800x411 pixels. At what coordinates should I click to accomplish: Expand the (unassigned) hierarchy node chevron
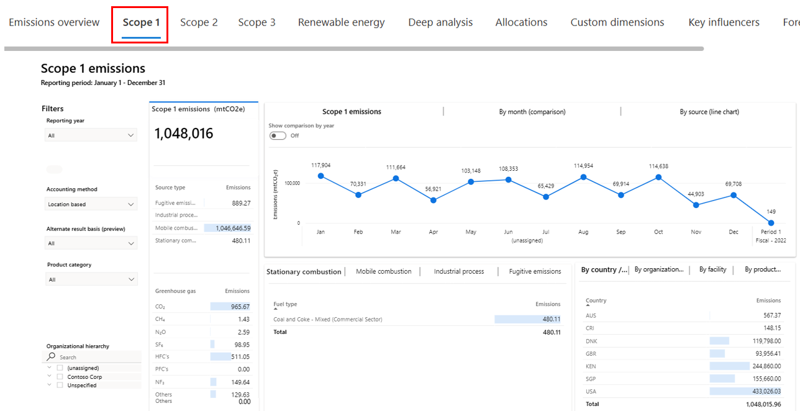[49, 368]
